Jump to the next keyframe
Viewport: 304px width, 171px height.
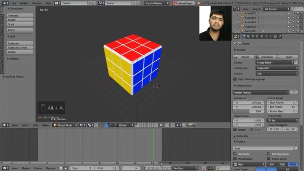pyautogui.click(x=165, y=168)
